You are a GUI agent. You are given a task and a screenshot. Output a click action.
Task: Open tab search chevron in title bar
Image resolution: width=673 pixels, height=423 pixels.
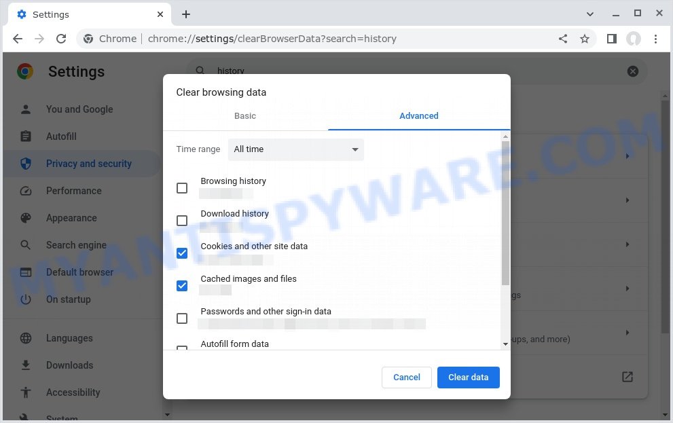pos(590,14)
